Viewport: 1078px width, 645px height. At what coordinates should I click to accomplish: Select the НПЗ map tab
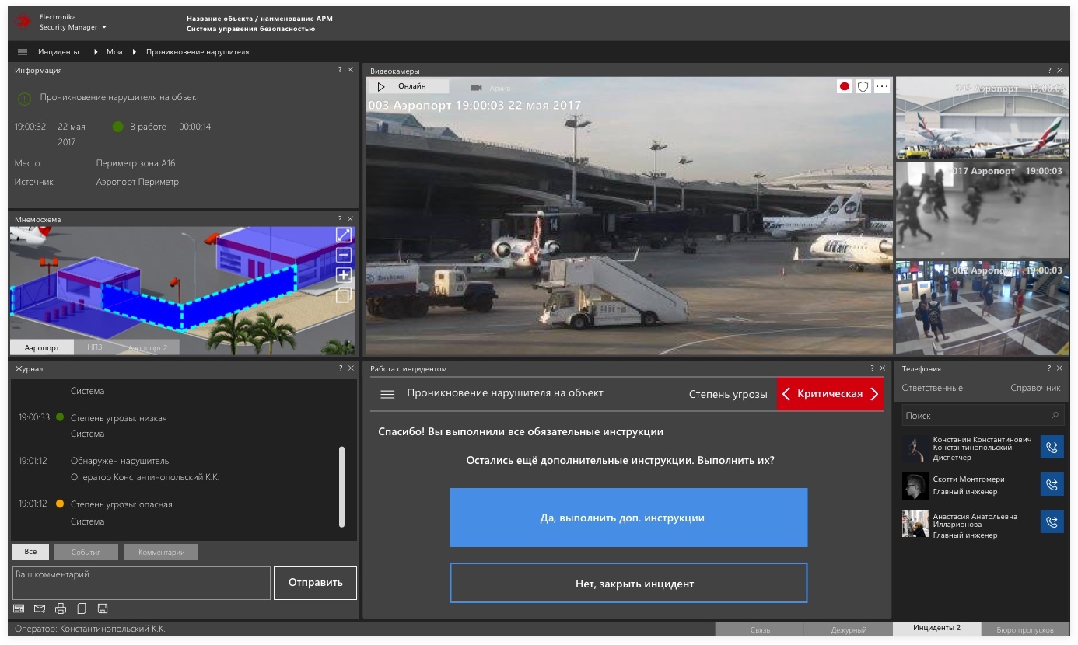pyautogui.click(x=95, y=347)
